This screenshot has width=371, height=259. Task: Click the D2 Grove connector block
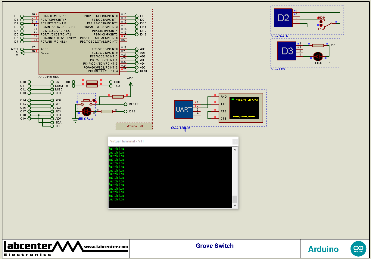pos(283,18)
